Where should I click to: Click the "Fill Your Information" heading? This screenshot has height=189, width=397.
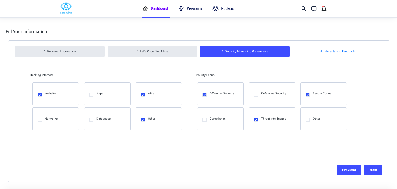tap(26, 32)
